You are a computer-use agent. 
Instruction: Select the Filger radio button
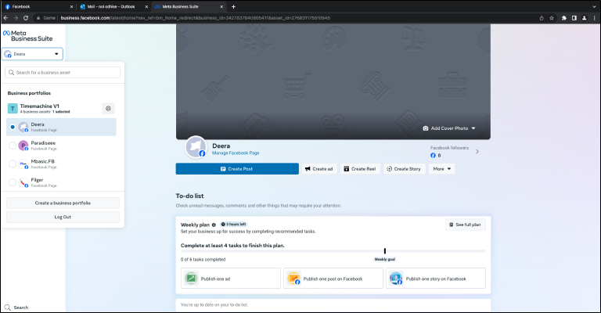coord(13,182)
